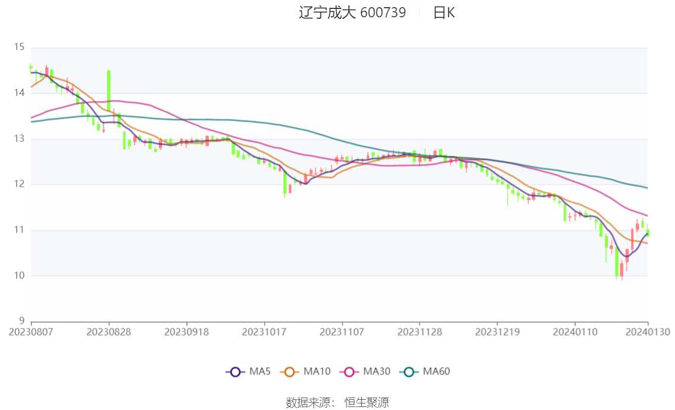Screen dimensions: 675x410
Task: Hide the MA5 line via its label
Action: [x=260, y=371]
